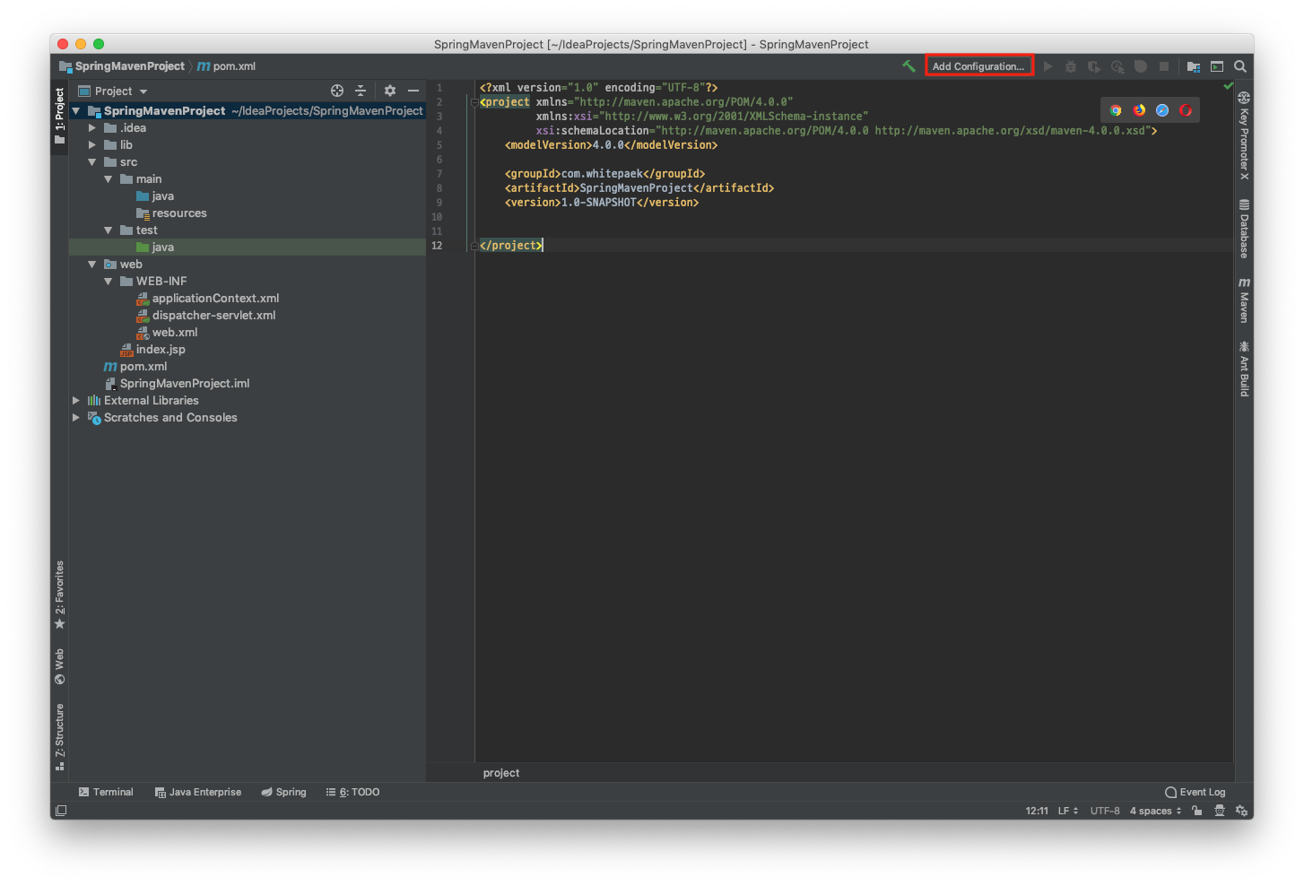Screen dimensions: 1304x886
Task: Click SpringMavenProject breadcrumb in navigation bar
Action: tap(122, 66)
